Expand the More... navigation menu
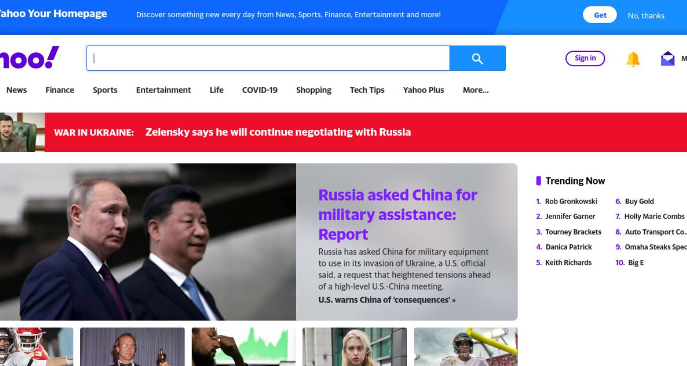 tap(476, 90)
